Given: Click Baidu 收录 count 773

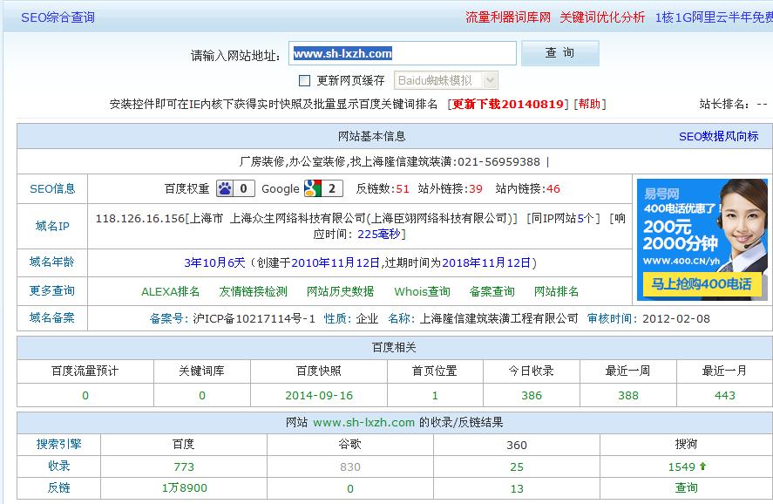Looking at the screenshot, I should 184,467.
